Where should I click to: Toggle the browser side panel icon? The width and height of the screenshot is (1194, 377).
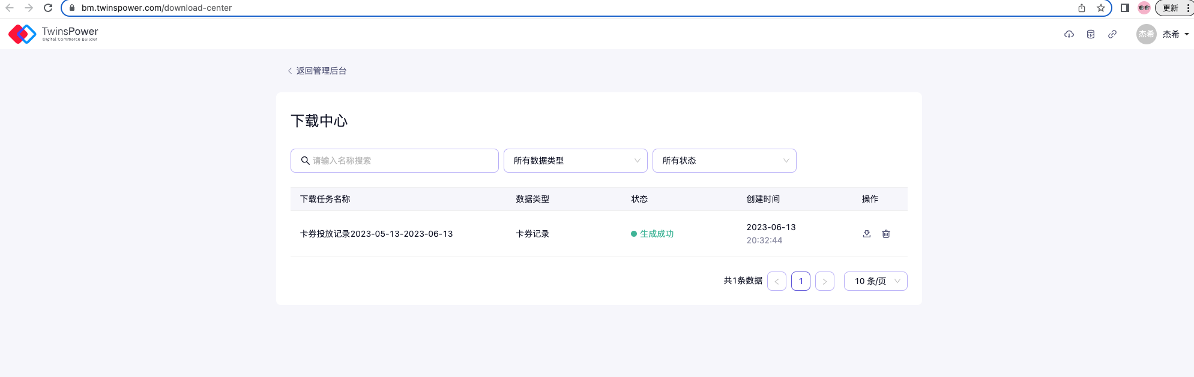1124,8
